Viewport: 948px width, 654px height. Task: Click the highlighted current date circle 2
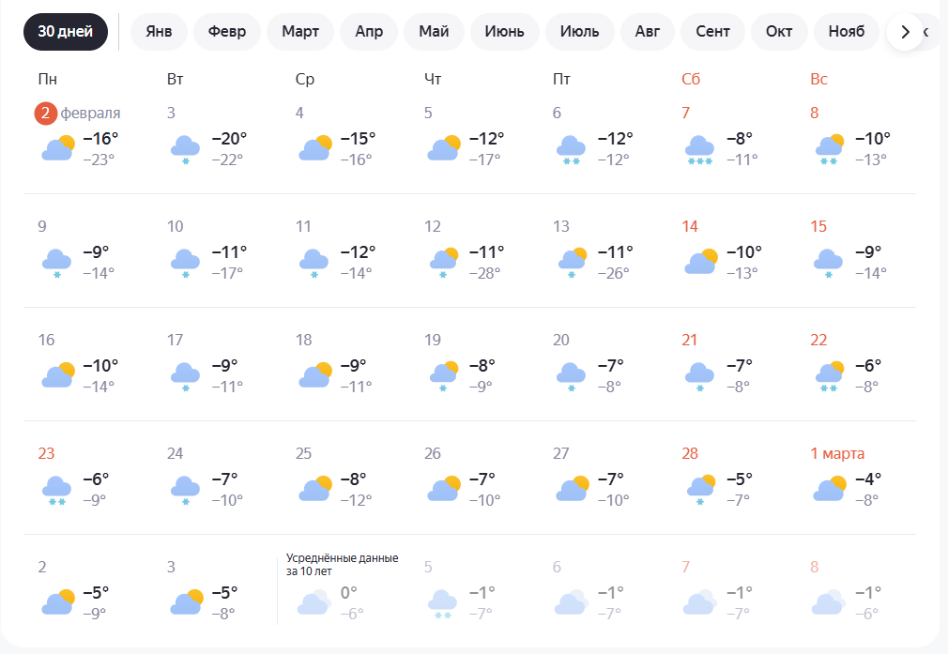46,114
